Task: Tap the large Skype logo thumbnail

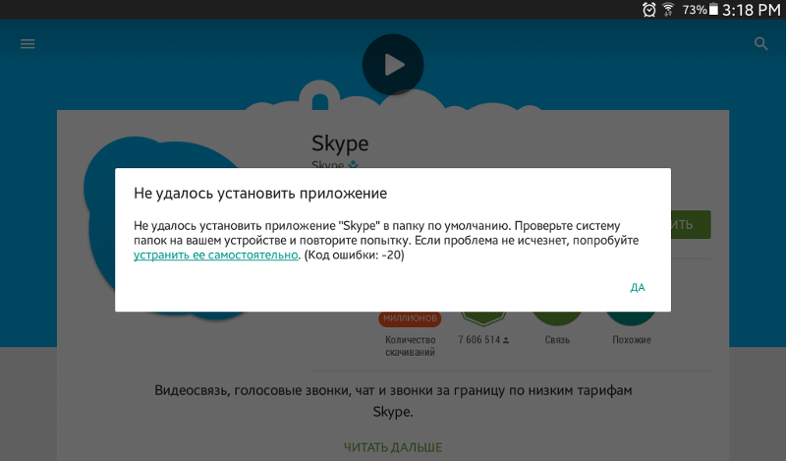Action: [x=165, y=228]
